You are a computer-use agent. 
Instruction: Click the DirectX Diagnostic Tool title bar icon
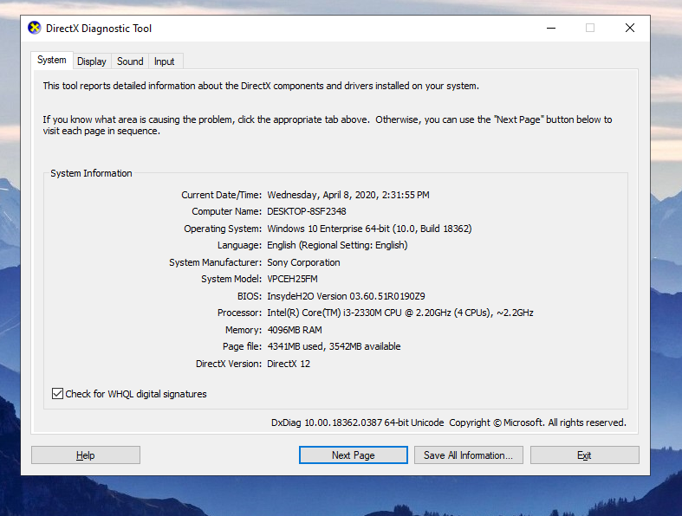(35, 28)
